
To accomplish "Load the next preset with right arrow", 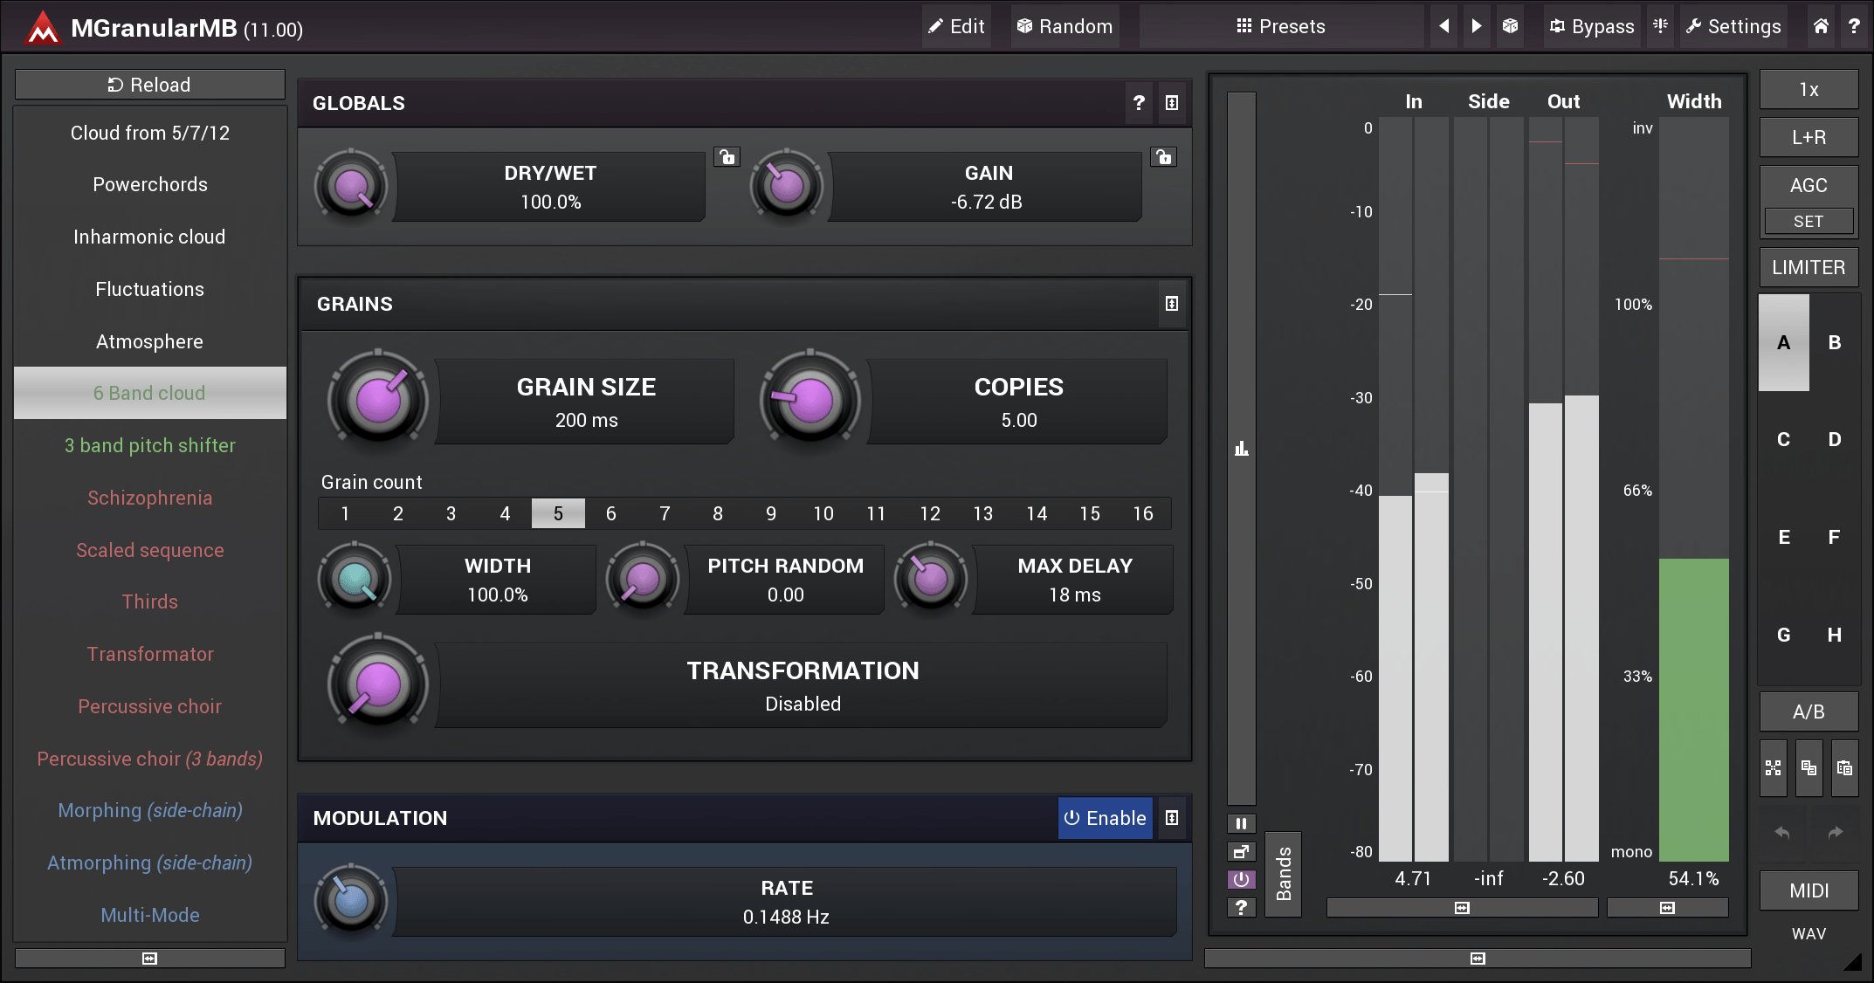I will [x=1477, y=26].
